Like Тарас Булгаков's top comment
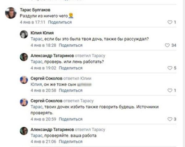Screen dimensions: 185x147 click(x=169, y=22)
